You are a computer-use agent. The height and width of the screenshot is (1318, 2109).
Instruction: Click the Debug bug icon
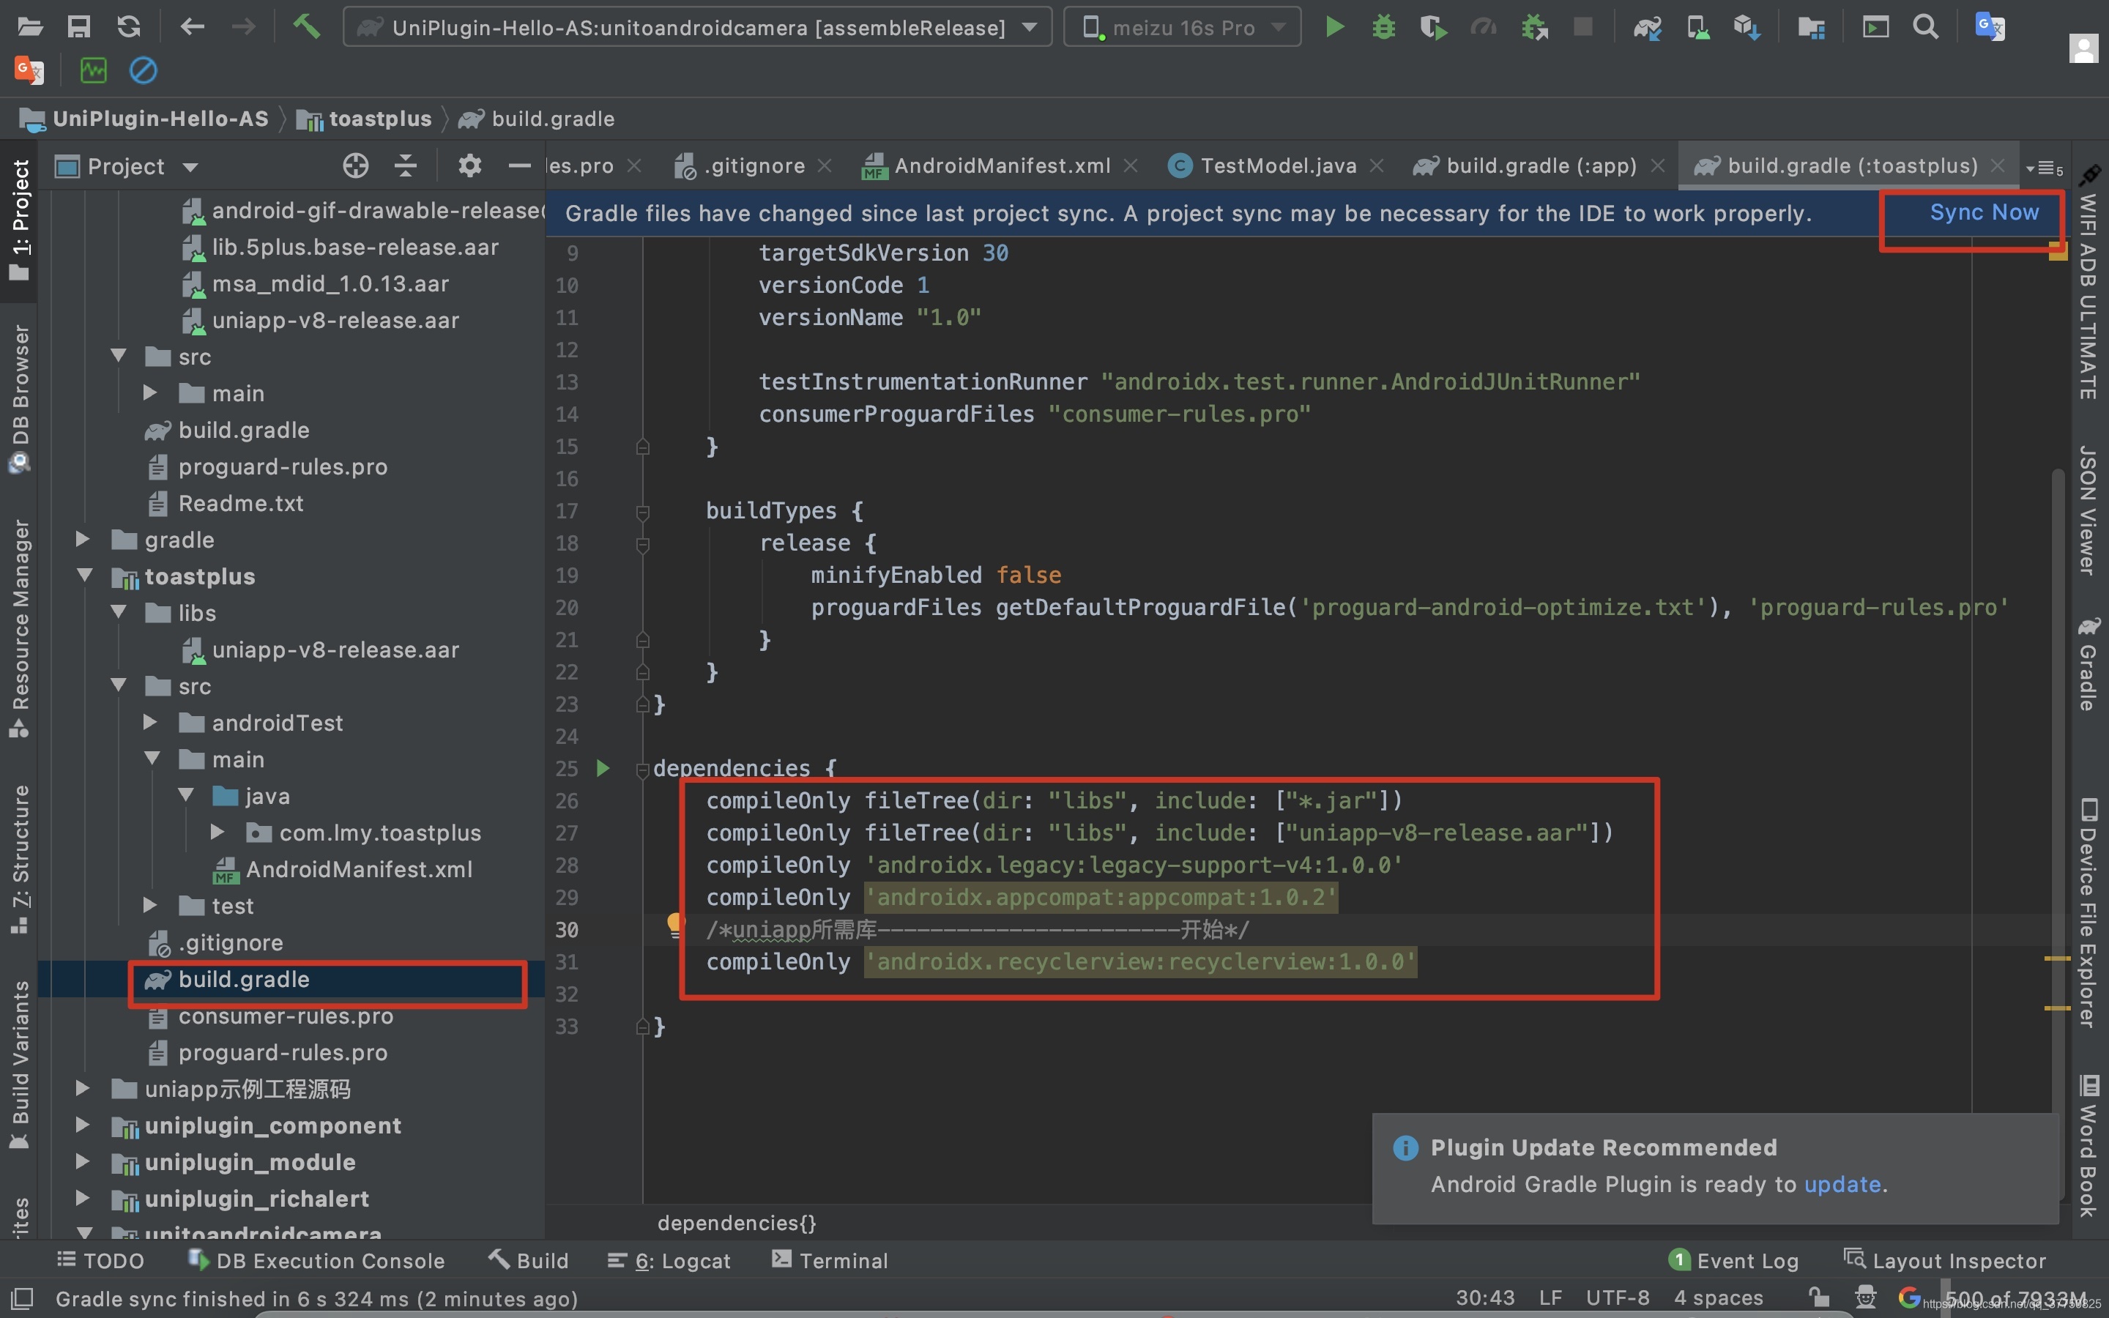pyautogui.click(x=1384, y=27)
